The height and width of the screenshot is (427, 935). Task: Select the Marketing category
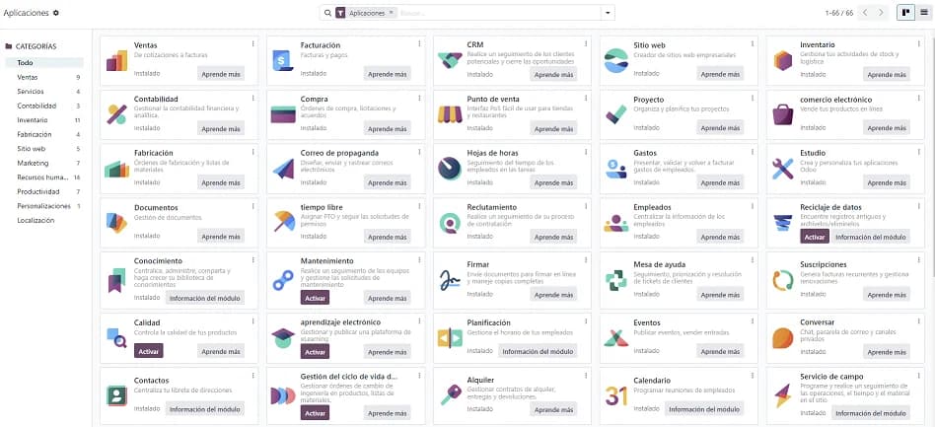click(x=44, y=163)
